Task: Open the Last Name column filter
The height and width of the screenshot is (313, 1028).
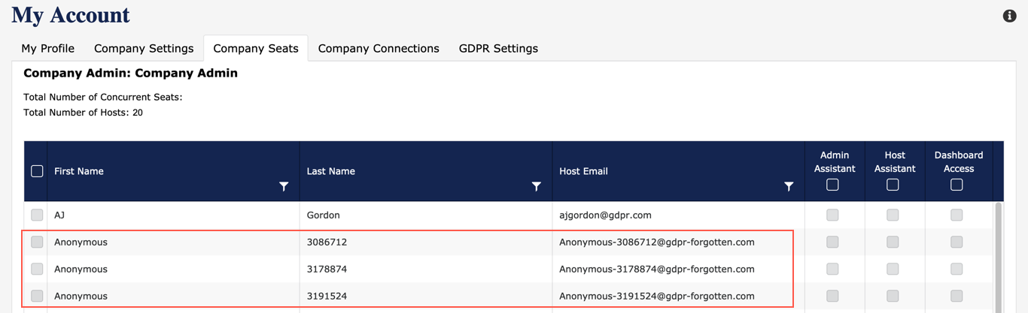Action: pos(536,186)
